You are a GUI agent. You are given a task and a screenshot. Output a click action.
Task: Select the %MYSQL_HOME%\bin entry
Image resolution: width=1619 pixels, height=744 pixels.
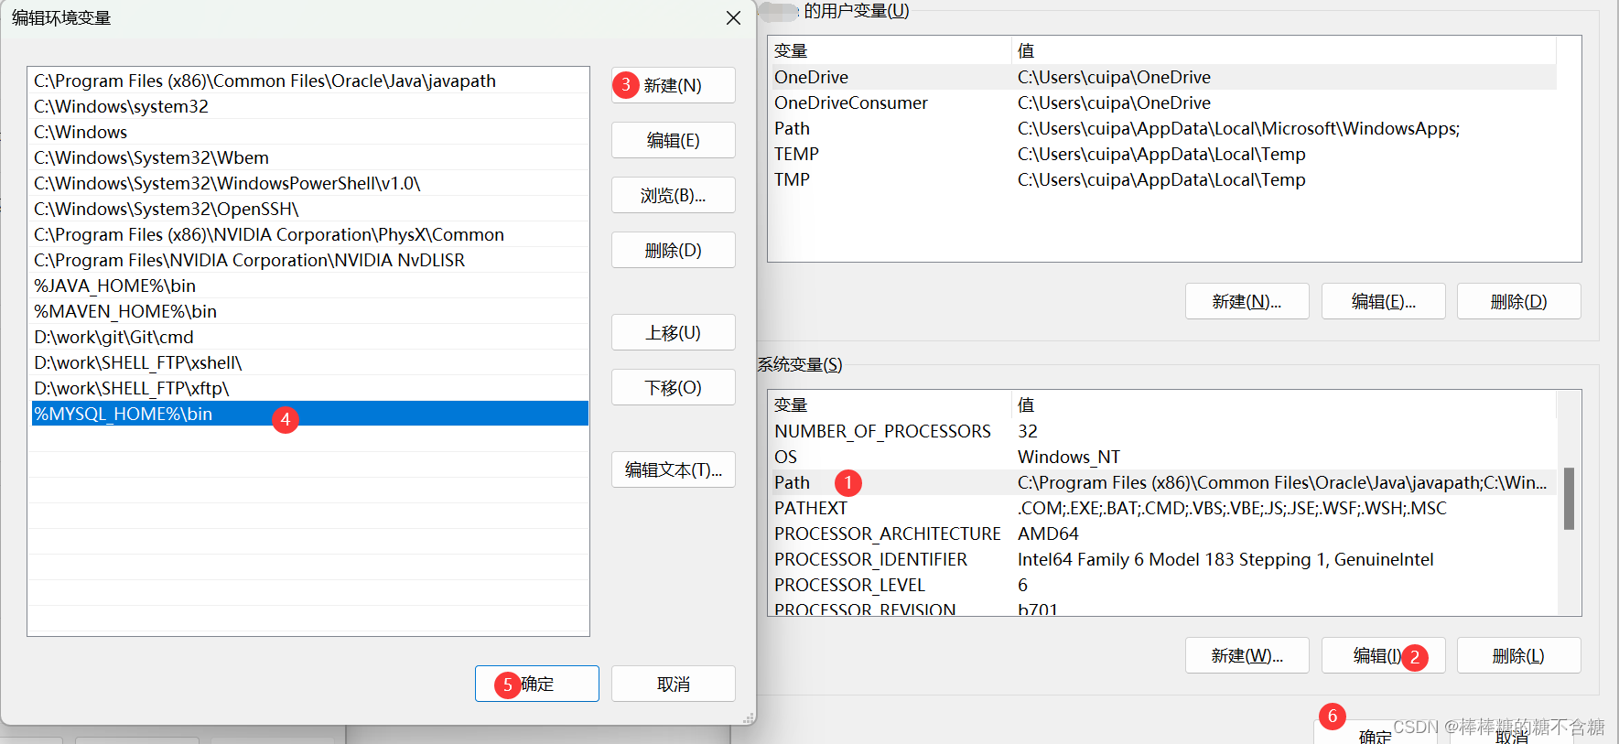tap(309, 414)
